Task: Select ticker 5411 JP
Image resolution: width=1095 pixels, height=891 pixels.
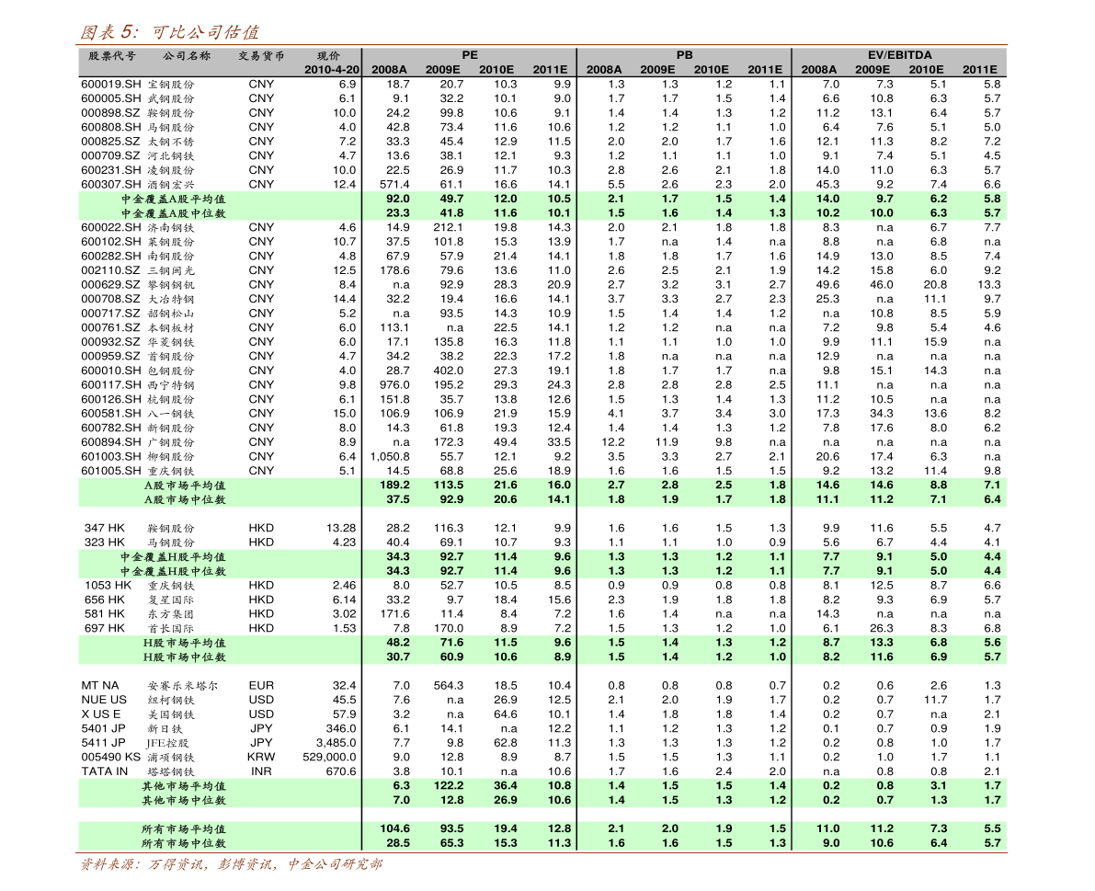Action: coord(103,743)
